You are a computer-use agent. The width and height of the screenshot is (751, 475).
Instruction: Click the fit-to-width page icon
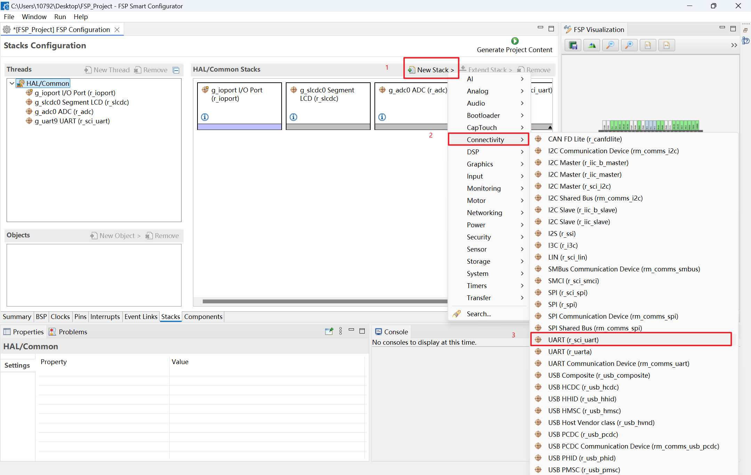667,45
